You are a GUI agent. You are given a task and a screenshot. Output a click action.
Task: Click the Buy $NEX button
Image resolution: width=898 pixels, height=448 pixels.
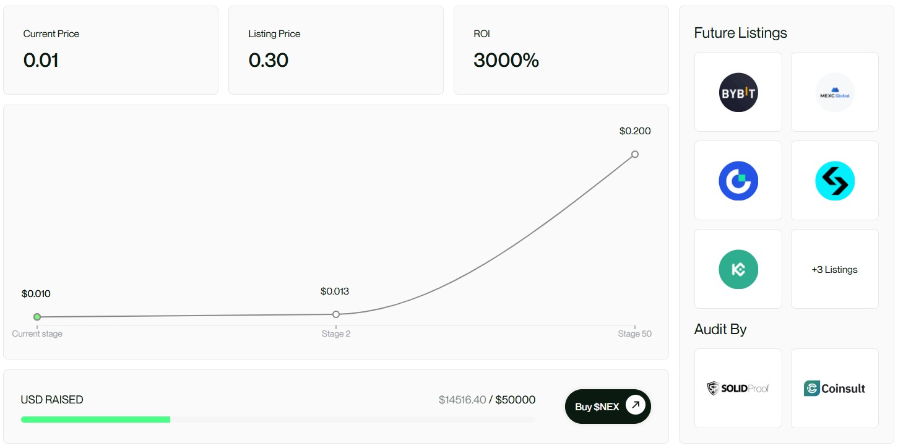click(608, 407)
